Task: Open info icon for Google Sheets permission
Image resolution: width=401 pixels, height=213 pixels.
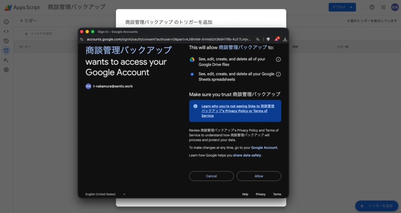Action: tap(278, 74)
